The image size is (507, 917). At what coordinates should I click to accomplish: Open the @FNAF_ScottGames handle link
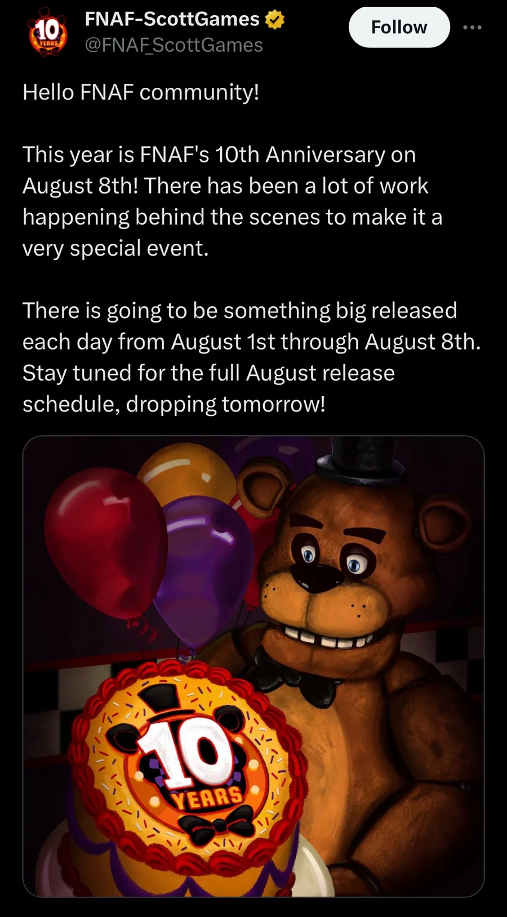pos(174,45)
